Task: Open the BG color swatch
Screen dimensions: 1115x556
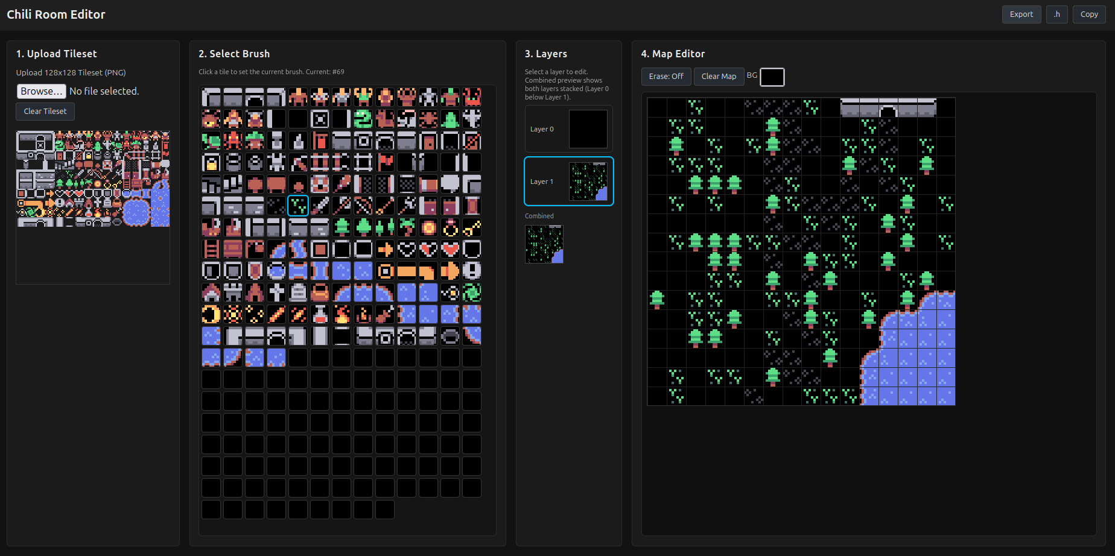Action: click(772, 77)
